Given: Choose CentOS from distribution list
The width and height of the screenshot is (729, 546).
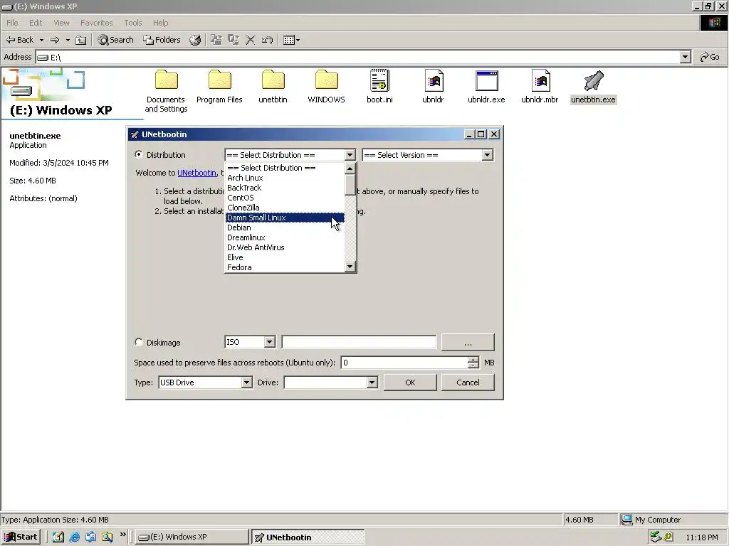Looking at the screenshot, I should [x=285, y=198].
